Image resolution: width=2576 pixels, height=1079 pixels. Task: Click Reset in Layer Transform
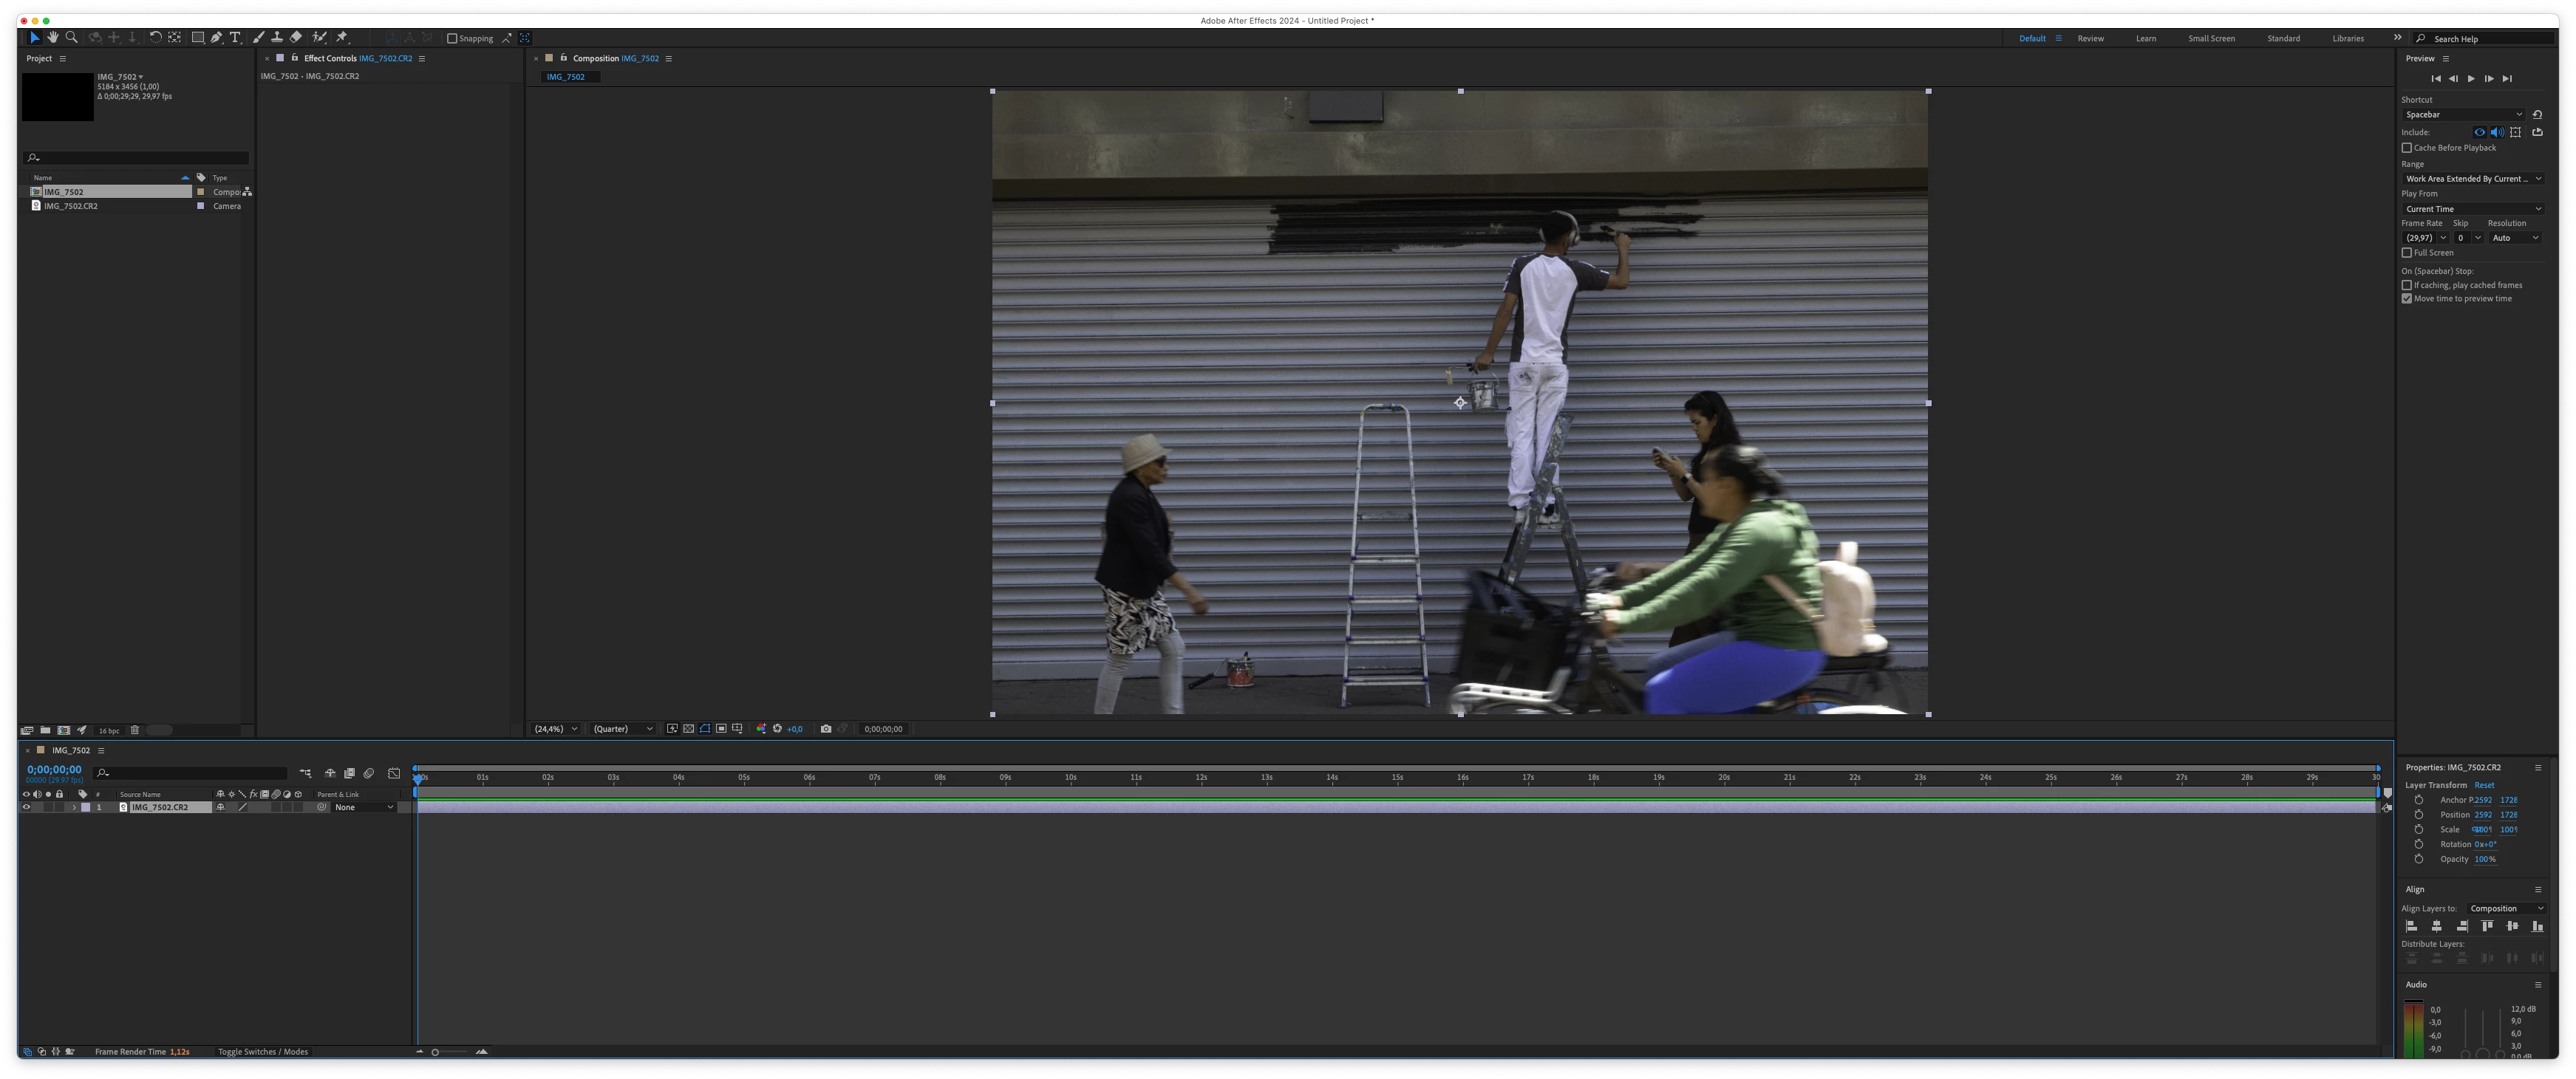(x=2484, y=785)
